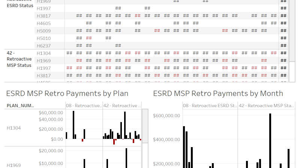Click the $200,000.00 axis label
The width and height of the screenshot is (300, 168).
tap(166, 164)
